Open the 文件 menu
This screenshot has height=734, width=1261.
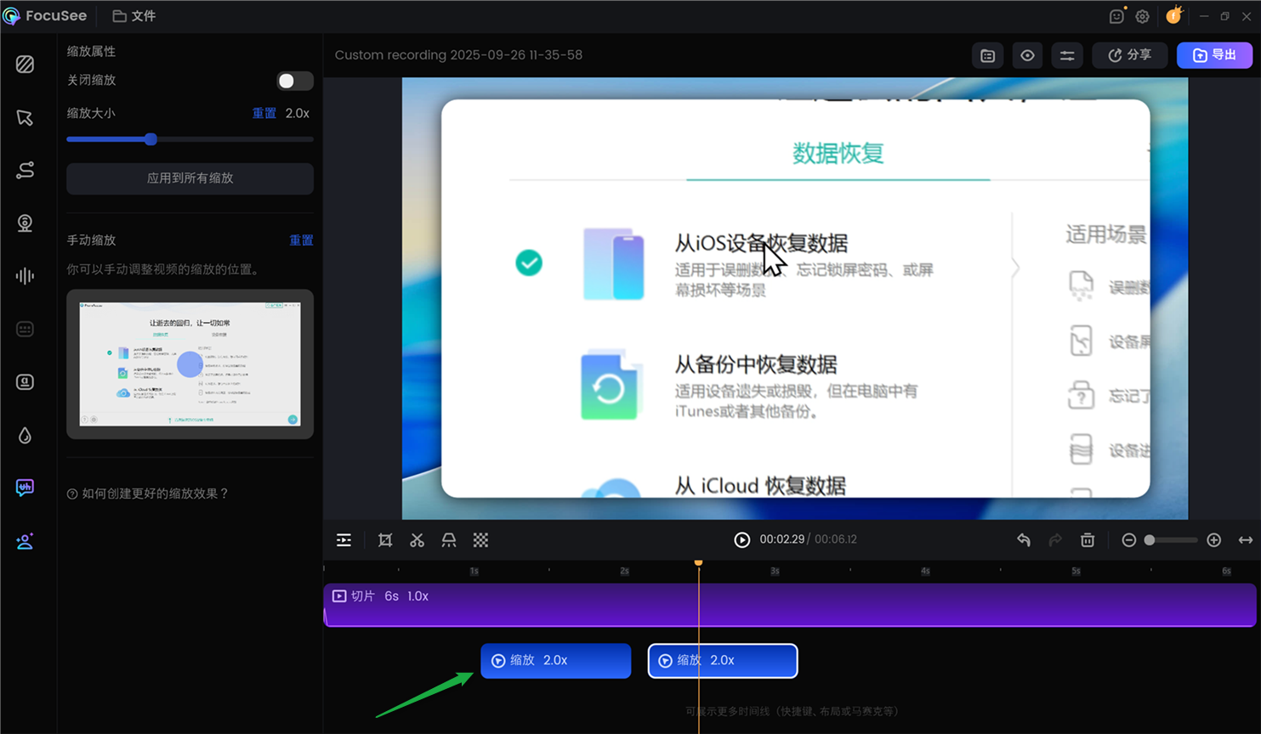coord(134,16)
